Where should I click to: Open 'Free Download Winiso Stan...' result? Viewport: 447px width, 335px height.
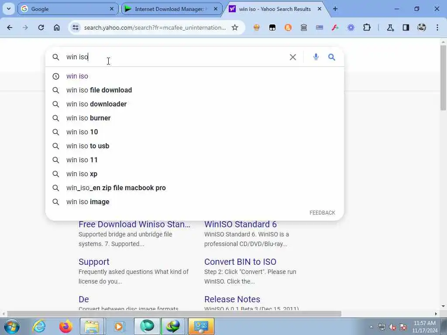(x=134, y=224)
